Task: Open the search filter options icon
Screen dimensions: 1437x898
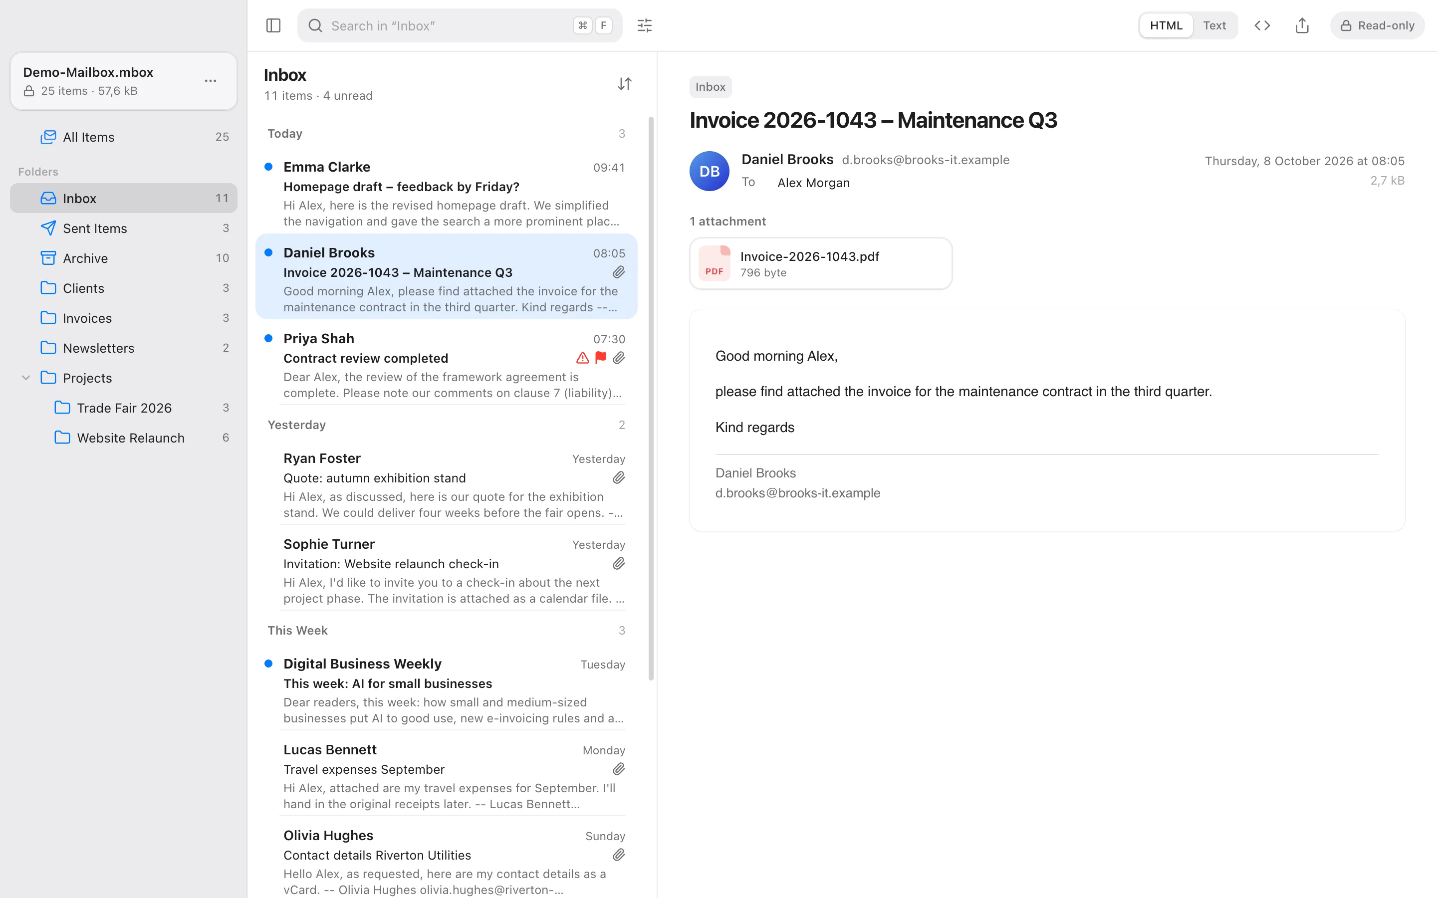Action: pos(644,25)
